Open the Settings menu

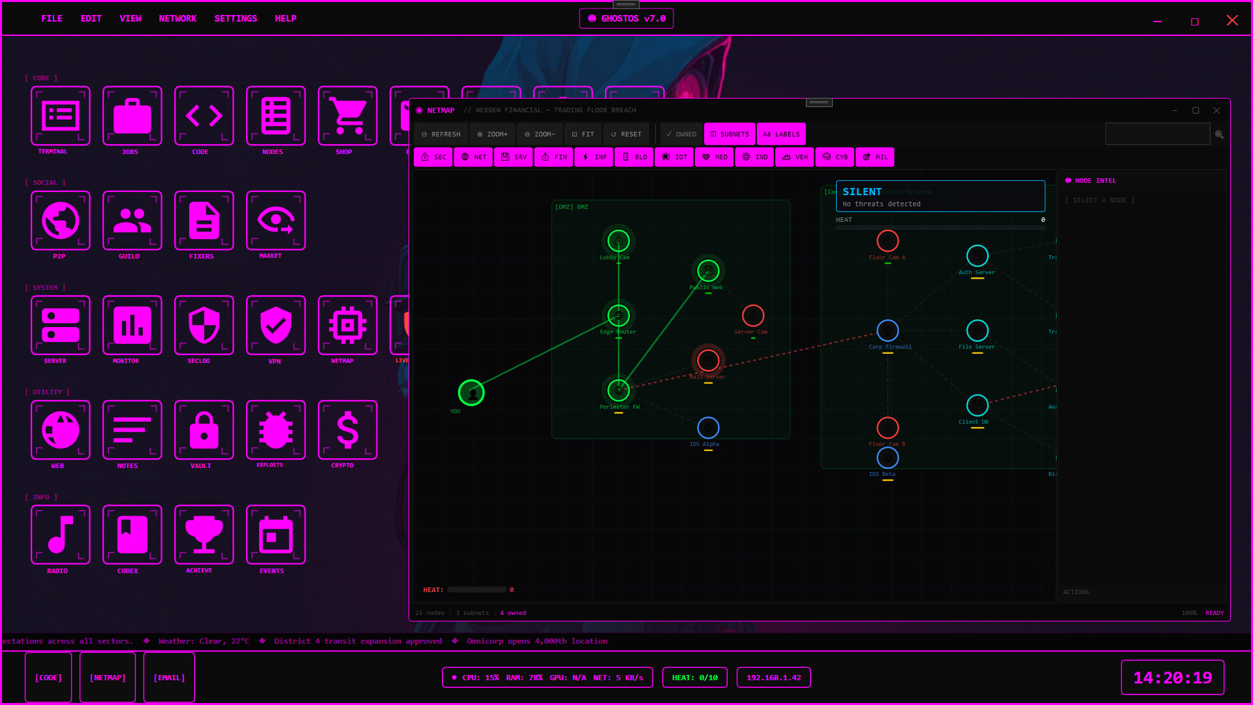pyautogui.click(x=236, y=18)
